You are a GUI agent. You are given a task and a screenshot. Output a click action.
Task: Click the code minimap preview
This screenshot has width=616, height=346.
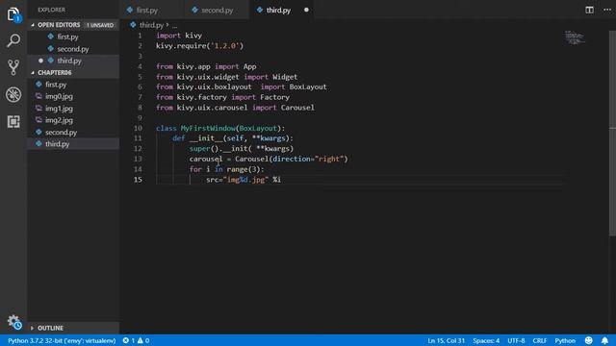[575, 37]
